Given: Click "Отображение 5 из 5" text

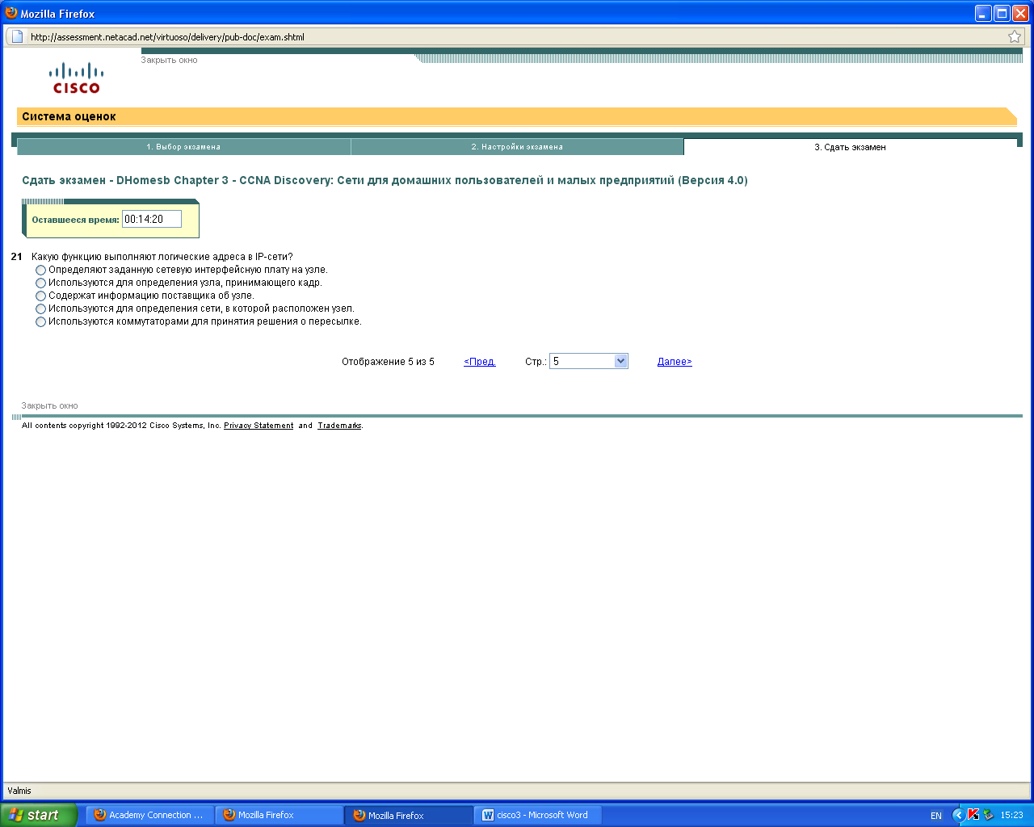Looking at the screenshot, I should 388,362.
